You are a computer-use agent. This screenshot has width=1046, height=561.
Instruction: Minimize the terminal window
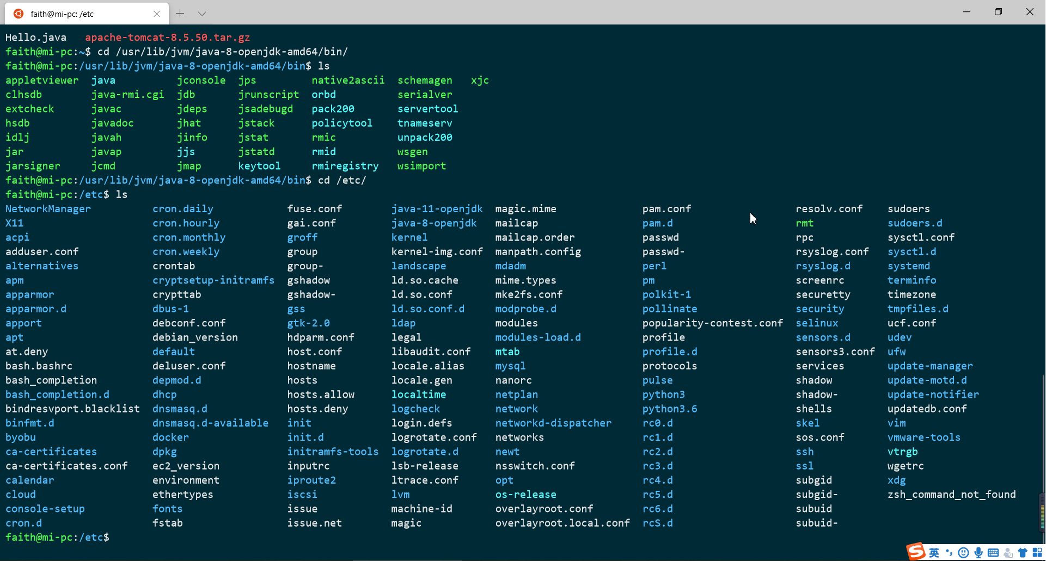[x=967, y=11]
